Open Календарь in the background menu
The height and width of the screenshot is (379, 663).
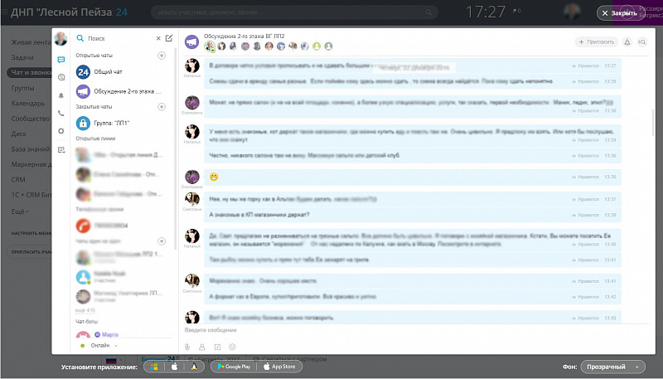pyautogui.click(x=28, y=103)
